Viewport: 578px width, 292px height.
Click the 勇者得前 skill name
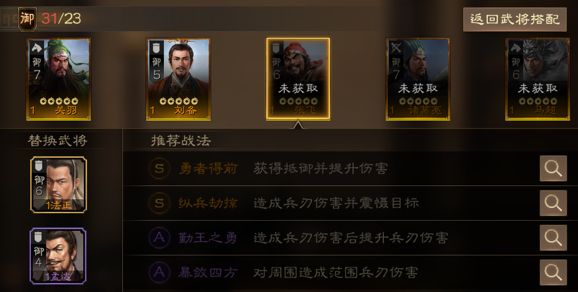pos(208,168)
